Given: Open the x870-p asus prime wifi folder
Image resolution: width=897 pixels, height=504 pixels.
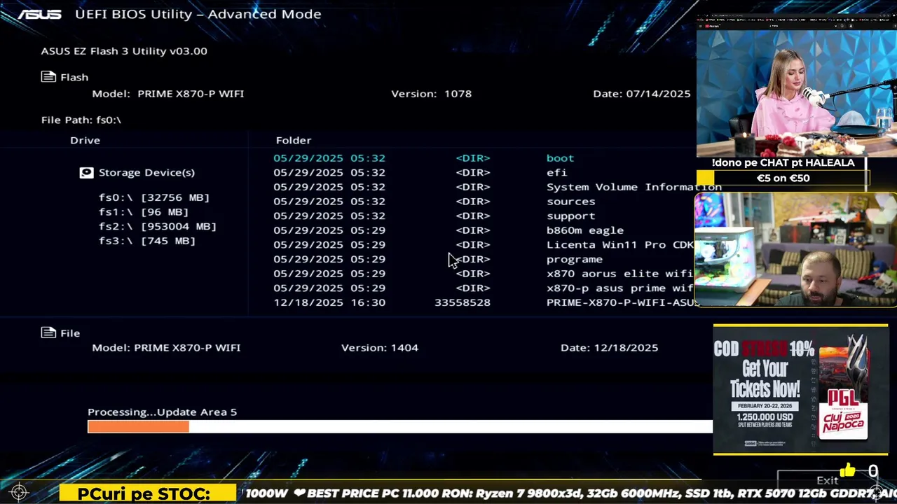Looking at the screenshot, I should tap(620, 288).
